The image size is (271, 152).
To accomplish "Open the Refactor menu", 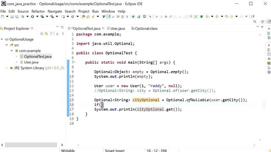I will tap(38, 11).
